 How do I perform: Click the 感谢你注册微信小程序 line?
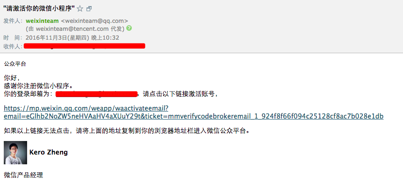pos(38,85)
